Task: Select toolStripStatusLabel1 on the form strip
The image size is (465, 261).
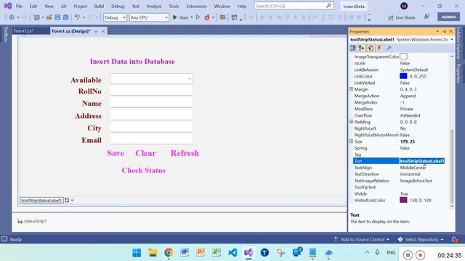Action: click(x=41, y=200)
